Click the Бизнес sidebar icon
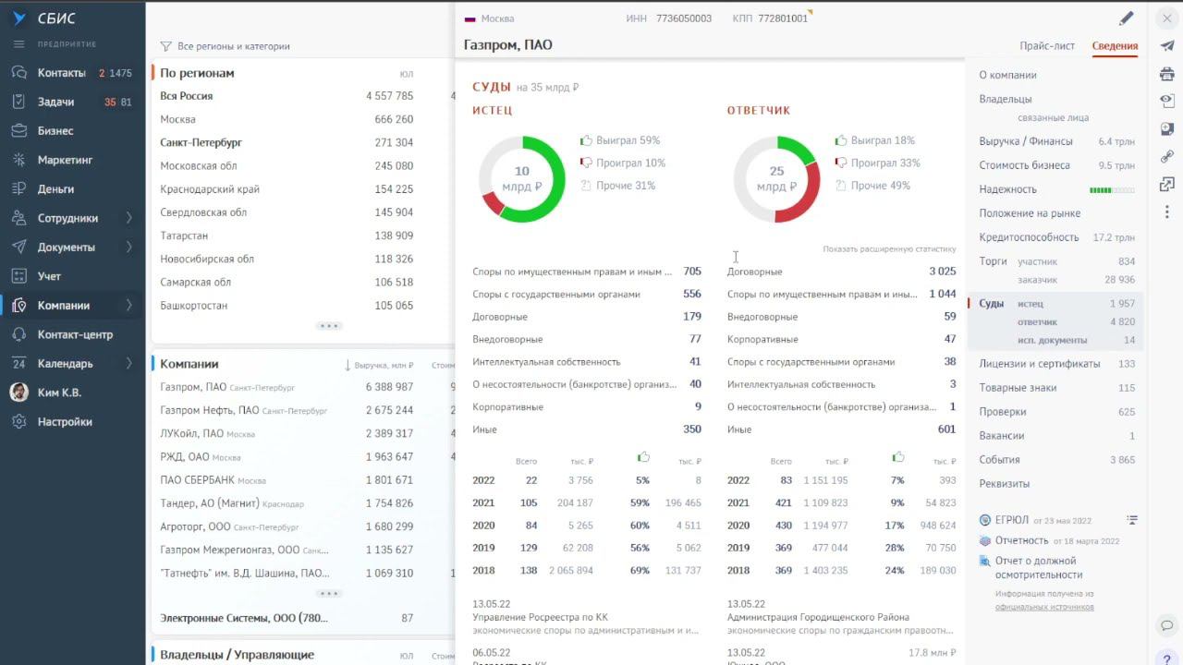1183x665 pixels. 19,131
